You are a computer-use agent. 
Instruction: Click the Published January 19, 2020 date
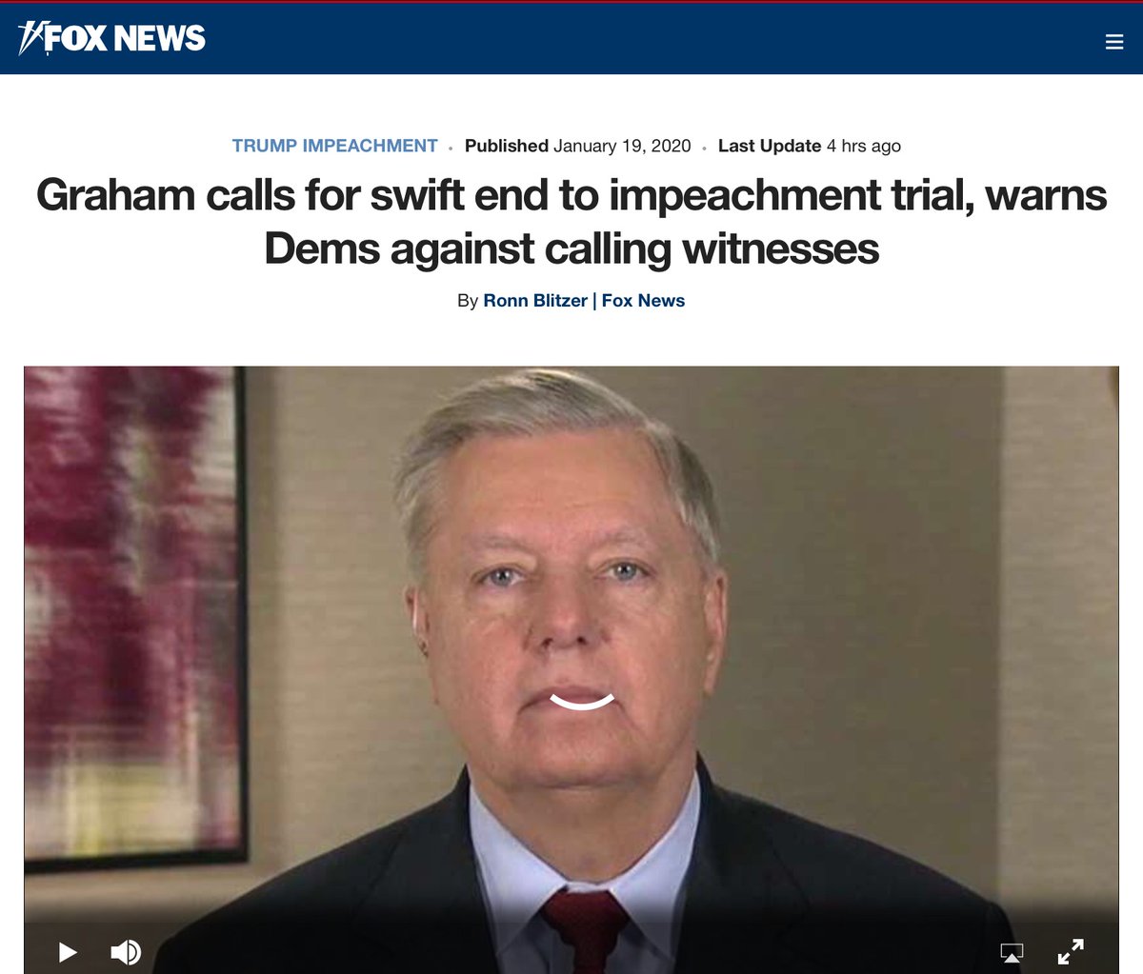pyautogui.click(x=578, y=146)
